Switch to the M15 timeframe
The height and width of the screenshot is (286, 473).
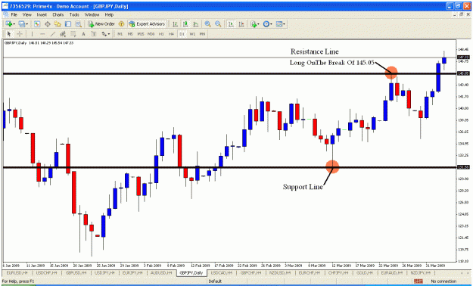coord(141,34)
